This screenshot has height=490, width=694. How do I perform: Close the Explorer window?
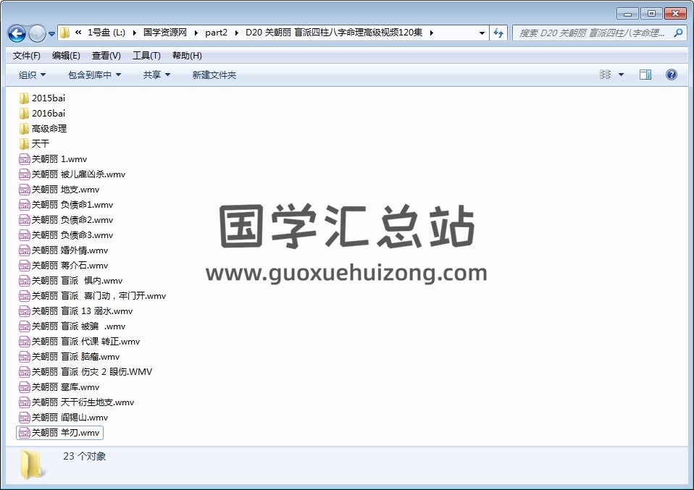pyautogui.click(x=675, y=13)
